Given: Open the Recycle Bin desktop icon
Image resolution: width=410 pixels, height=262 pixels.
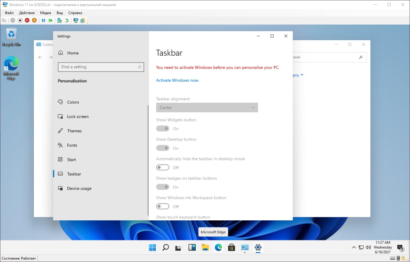Looking at the screenshot, I should (12, 37).
